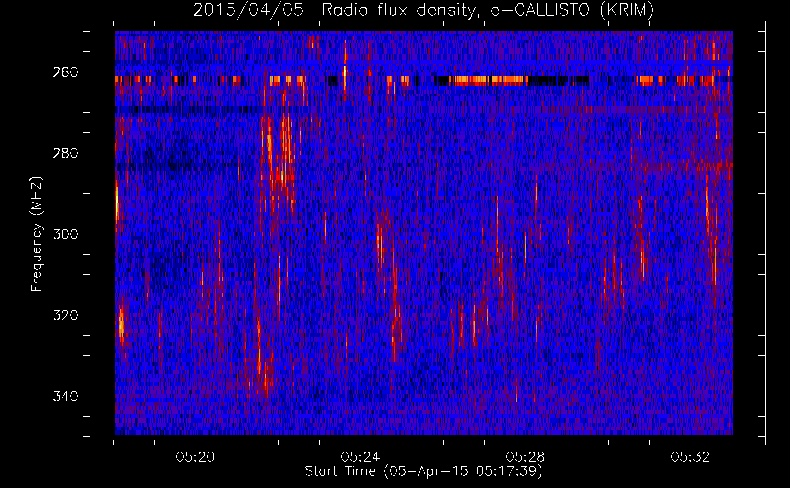The height and width of the screenshot is (488, 790).
Task: Click the 05:28 time tick label
Action: (525, 457)
